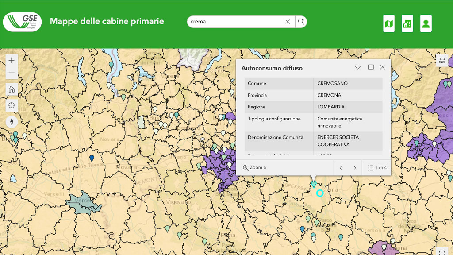Viewport: 453px width, 255px height.
Task: Open the user profile icon in the header
Action: click(x=426, y=24)
